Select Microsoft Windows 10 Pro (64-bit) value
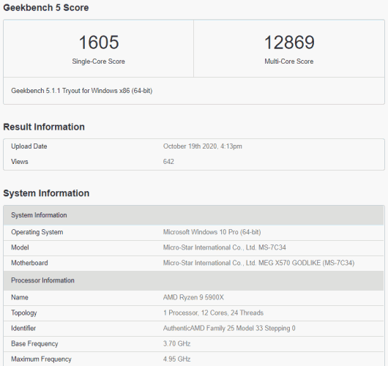Image resolution: width=388 pixels, height=366 pixels. click(x=212, y=232)
